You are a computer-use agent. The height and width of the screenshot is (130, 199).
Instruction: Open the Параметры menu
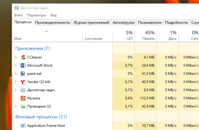pyautogui.click(x=36, y=15)
